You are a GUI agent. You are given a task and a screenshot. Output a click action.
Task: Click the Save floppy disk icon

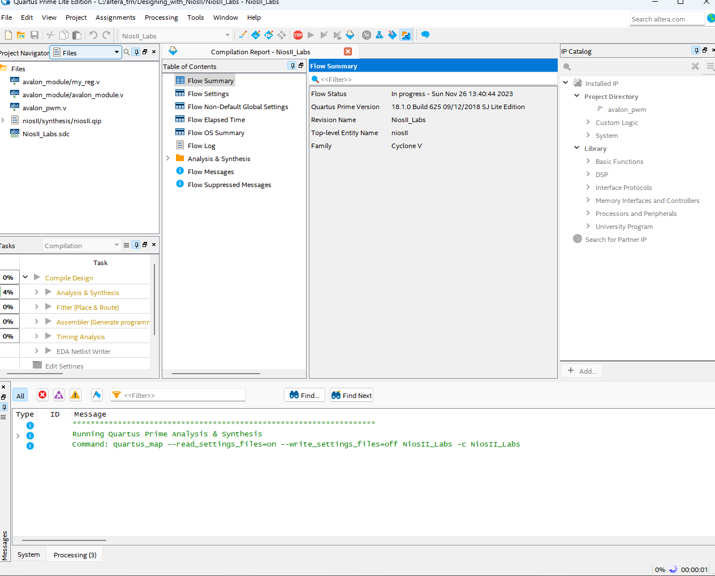point(35,35)
